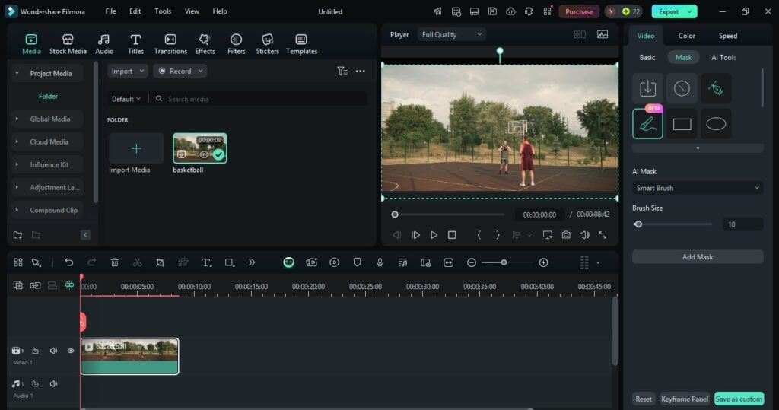The width and height of the screenshot is (779, 410).
Task: Open the Effects library
Action: pyautogui.click(x=205, y=43)
